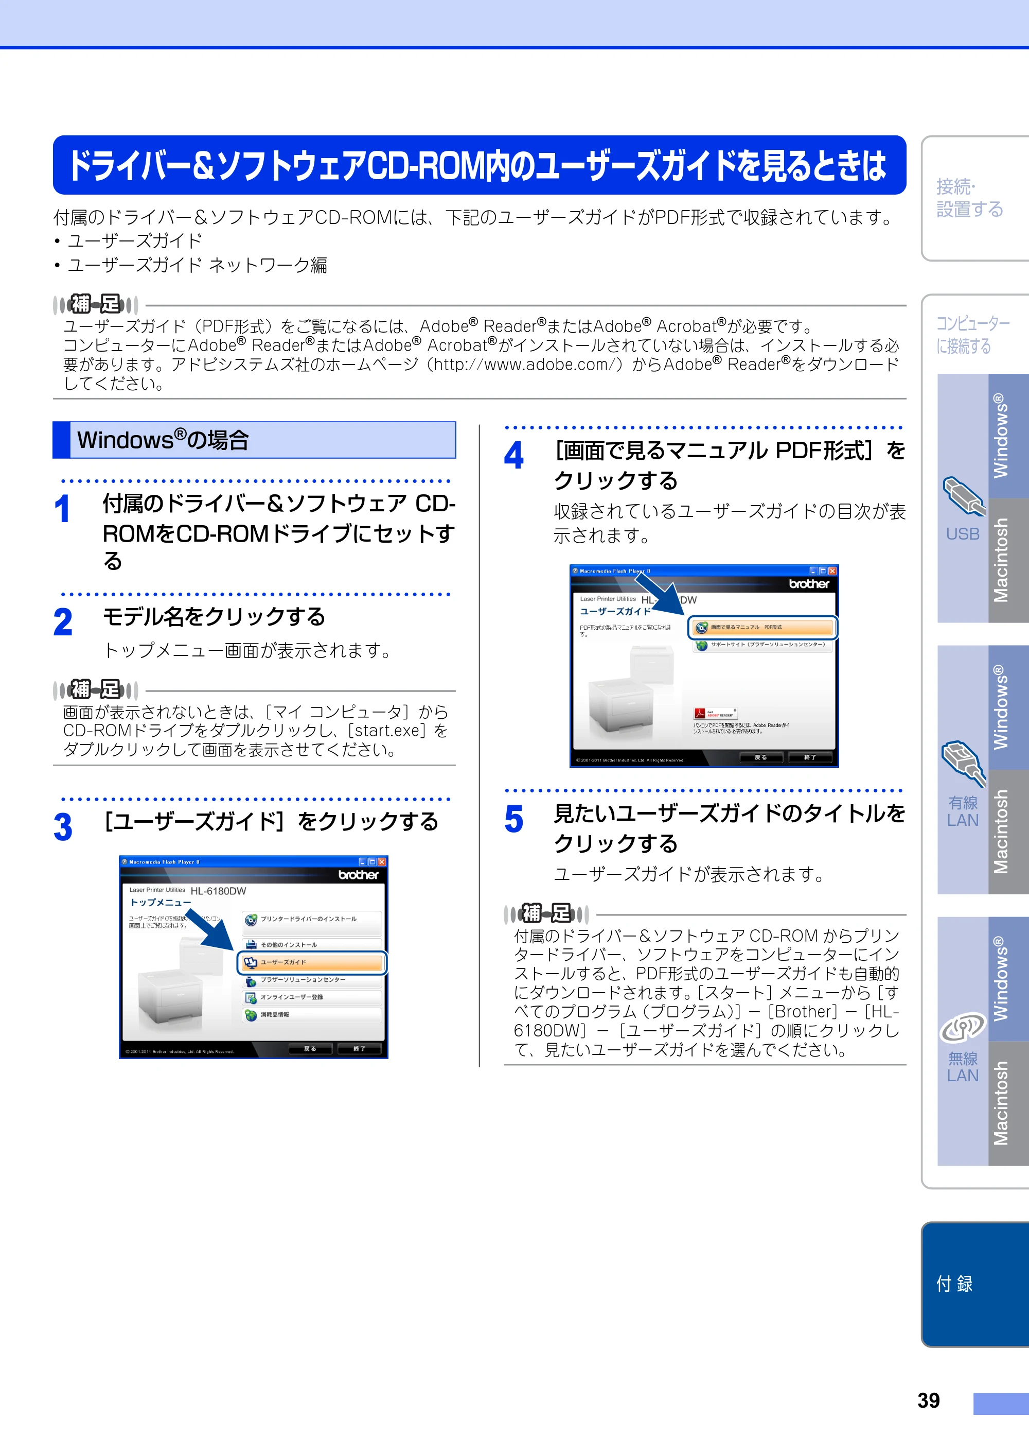Click the CD icon on 画面で見るマニュアル button
The image size is (1029, 1453).
(701, 628)
